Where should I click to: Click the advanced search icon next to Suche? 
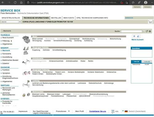click(147, 31)
